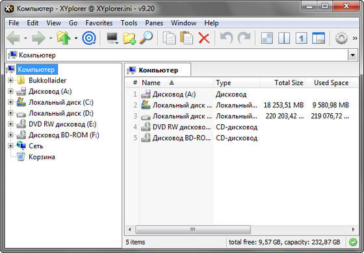
Task: Select Корзина in the folder tree
Action: click(42, 157)
